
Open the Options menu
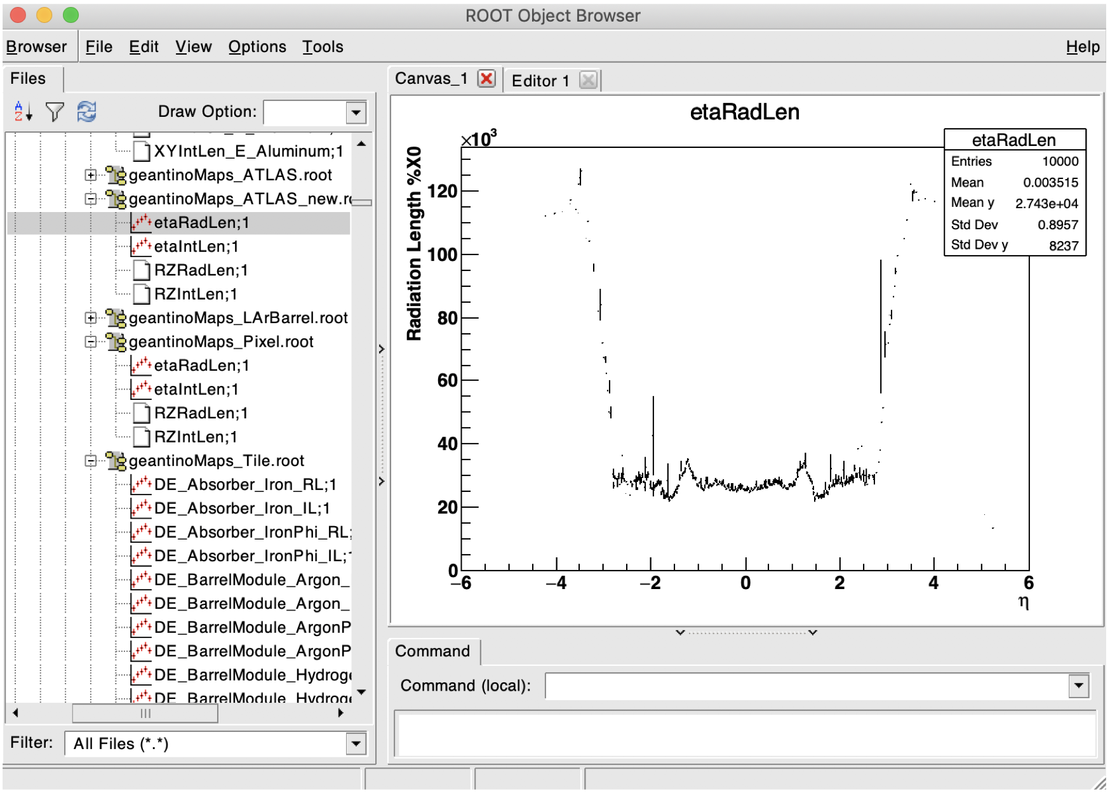tap(257, 47)
